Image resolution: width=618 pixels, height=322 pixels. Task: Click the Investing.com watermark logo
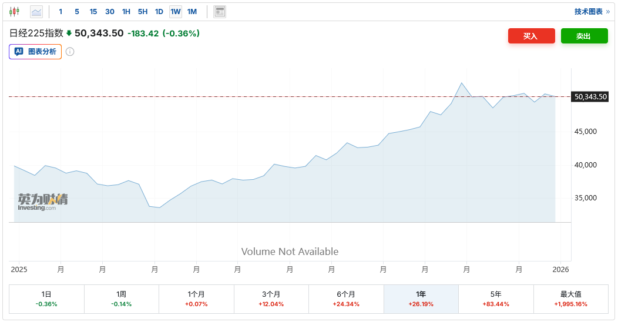(x=42, y=202)
